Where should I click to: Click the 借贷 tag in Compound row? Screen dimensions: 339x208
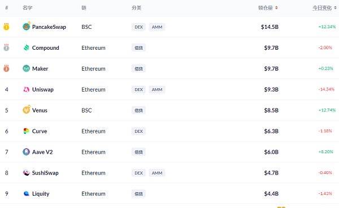[x=138, y=48]
